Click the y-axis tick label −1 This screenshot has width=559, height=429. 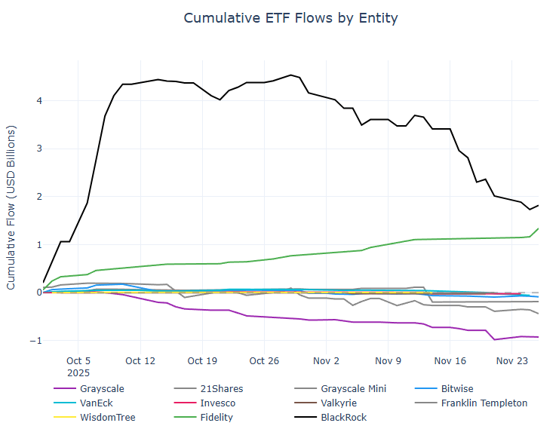click(x=35, y=341)
